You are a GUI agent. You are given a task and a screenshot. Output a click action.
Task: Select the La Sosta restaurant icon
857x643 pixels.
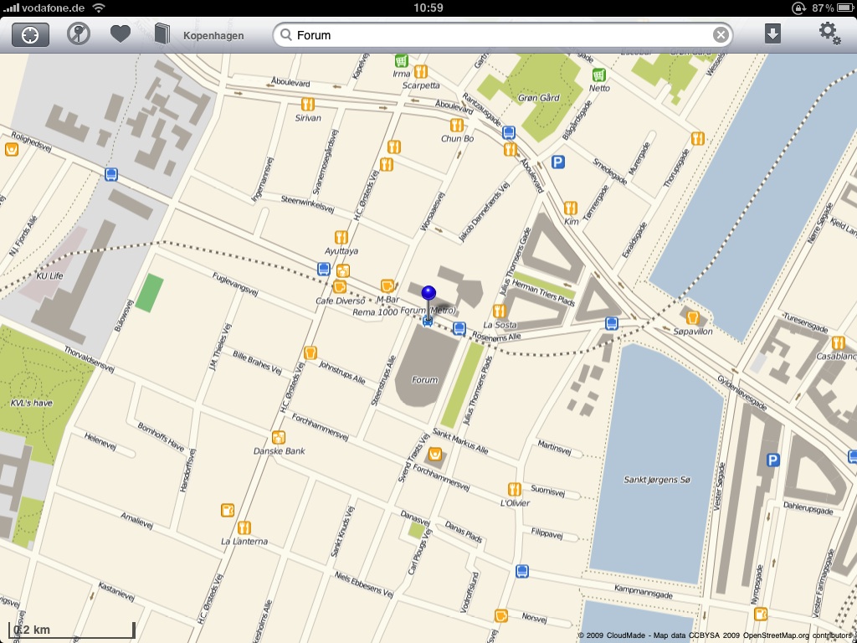[x=500, y=311]
